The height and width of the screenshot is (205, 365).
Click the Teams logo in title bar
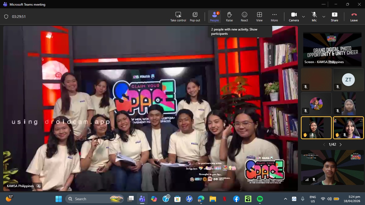pos(5,4)
